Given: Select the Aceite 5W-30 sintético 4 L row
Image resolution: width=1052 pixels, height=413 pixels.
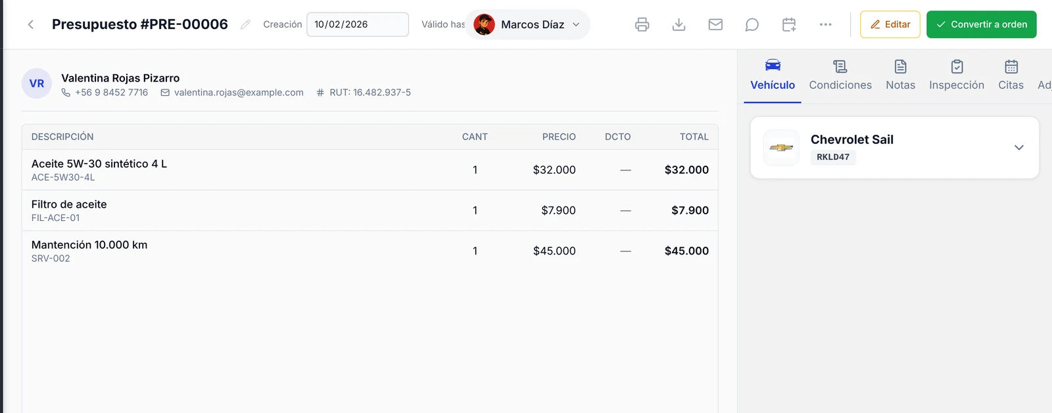Looking at the screenshot, I should pyautogui.click(x=370, y=170).
